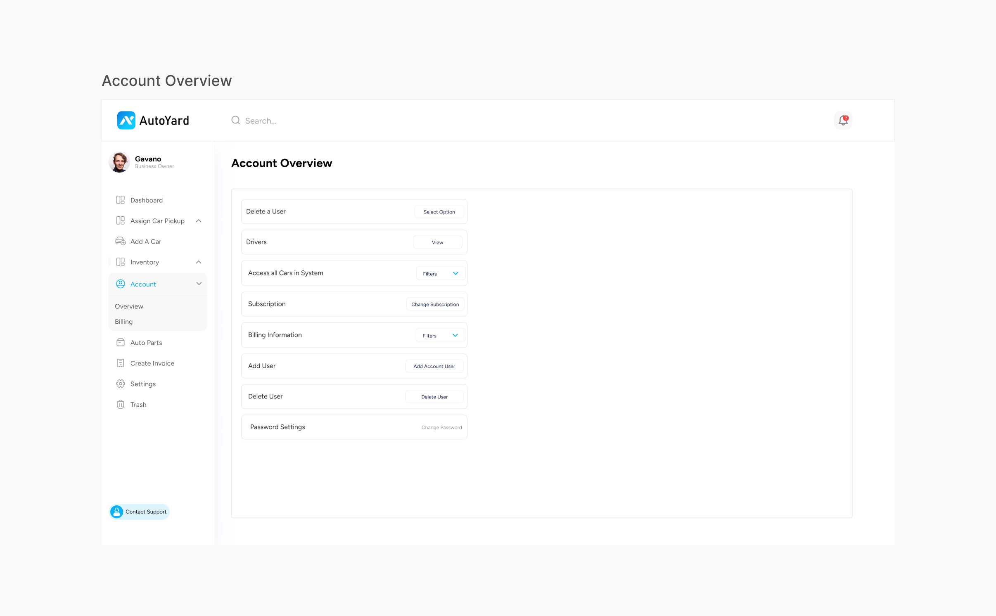Screen dimensions: 996x616
Task: Click the 'Delete a User' row label
Action: [x=266, y=211]
